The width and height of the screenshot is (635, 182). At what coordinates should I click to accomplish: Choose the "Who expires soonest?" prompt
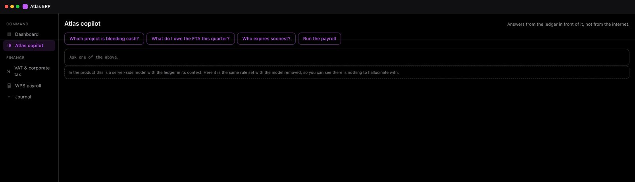[266, 39]
